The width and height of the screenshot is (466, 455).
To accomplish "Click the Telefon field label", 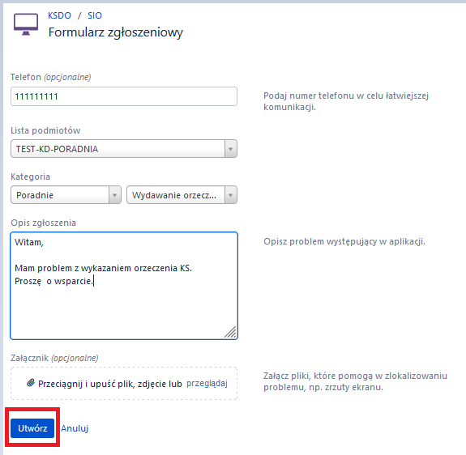I will click(x=26, y=77).
